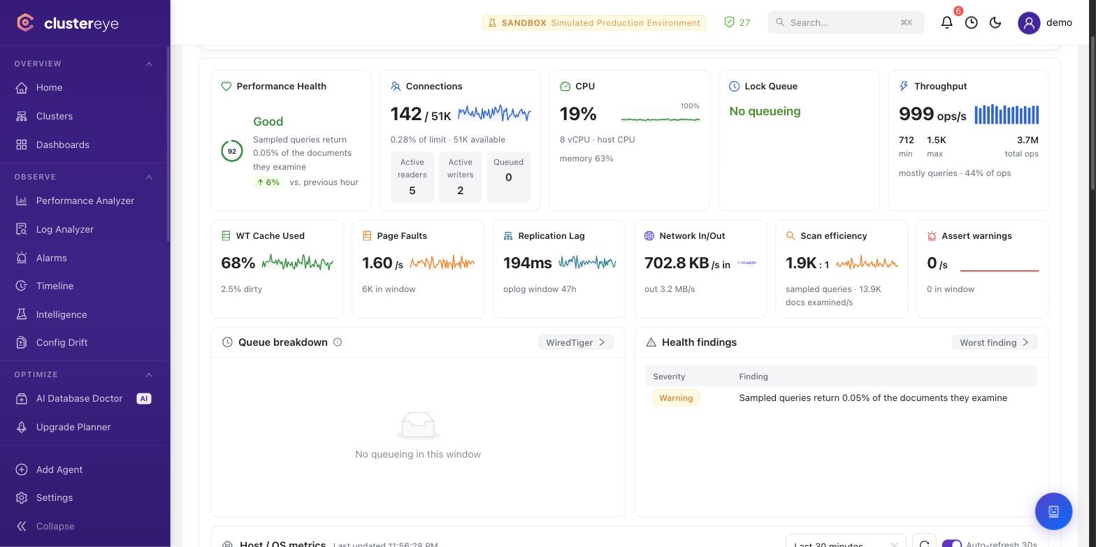Collapse the OVERVIEW section

click(149, 64)
